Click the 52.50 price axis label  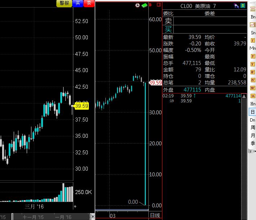82,21
